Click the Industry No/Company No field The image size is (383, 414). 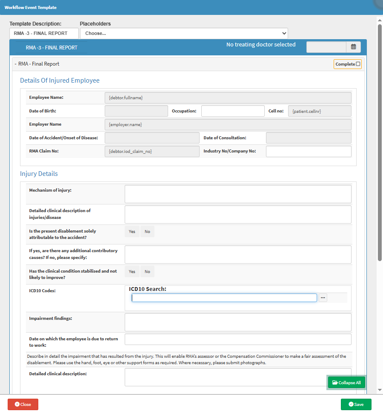309,152
